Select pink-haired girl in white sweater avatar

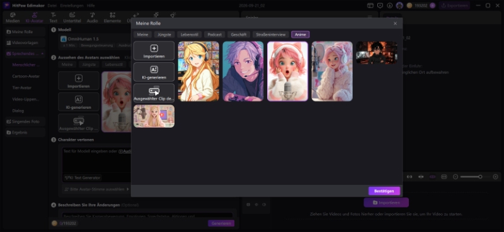[x=332, y=71]
